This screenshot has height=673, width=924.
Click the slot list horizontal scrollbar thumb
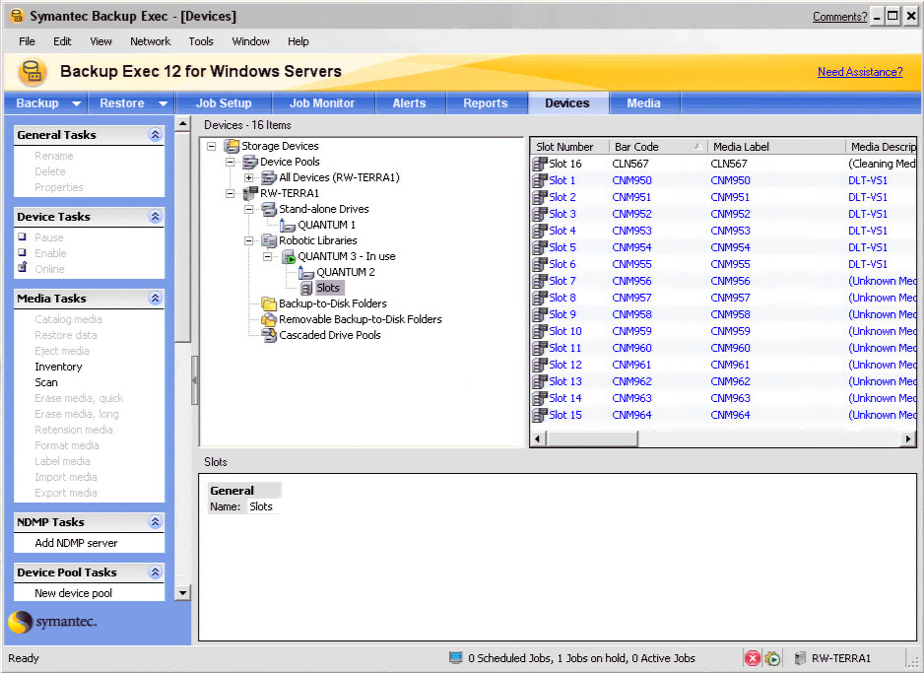592,439
